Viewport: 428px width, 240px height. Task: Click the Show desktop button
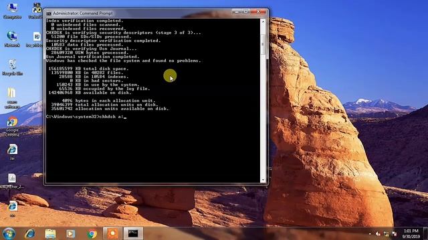coord(425,233)
